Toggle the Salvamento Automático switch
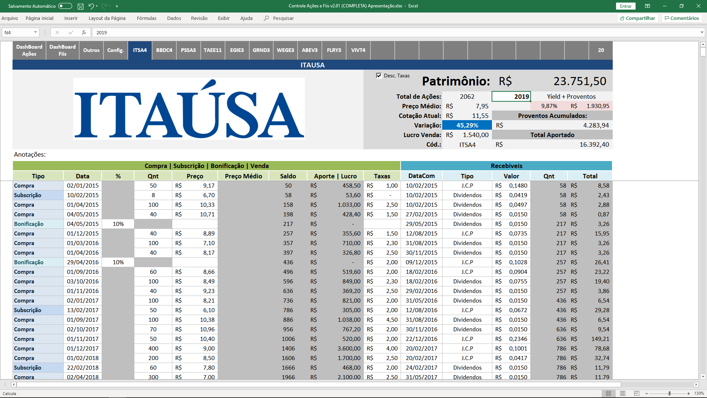Viewport: 707px width, 398px height. (x=65, y=6)
